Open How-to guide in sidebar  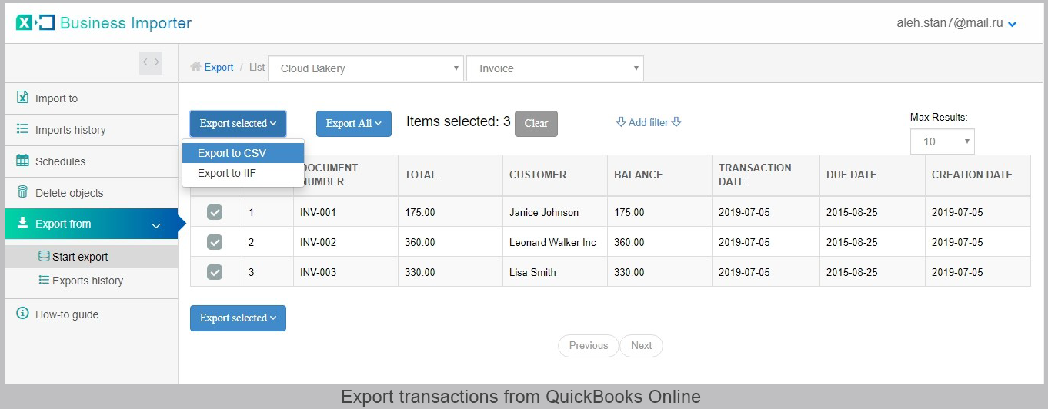point(91,314)
